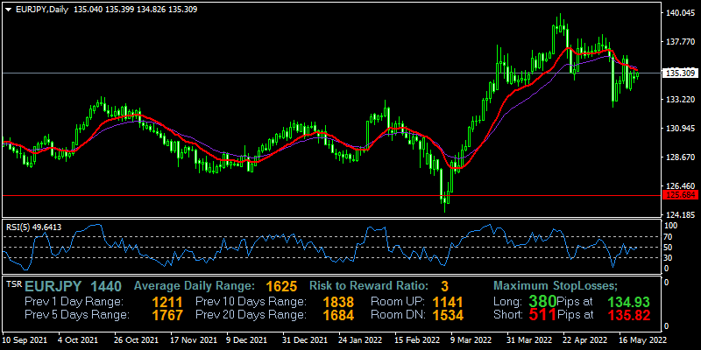701x350 pixels.
Task: Click the Room DN value 1534
Action: click(448, 315)
